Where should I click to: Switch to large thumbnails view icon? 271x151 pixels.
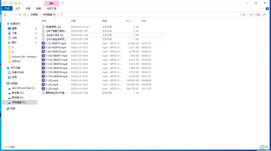pos(266,148)
